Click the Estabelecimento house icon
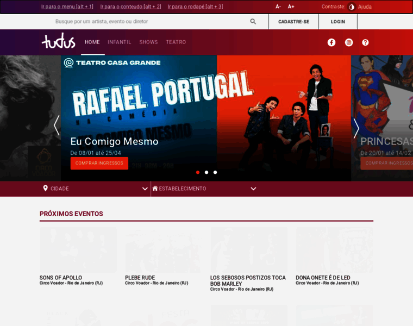The height and width of the screenshot is (326, 413). (155, 189)
